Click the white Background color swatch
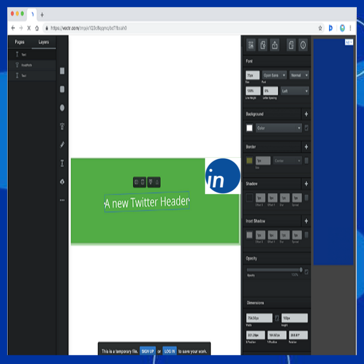This screenshot has width=364, height=364. click(249, 128)
